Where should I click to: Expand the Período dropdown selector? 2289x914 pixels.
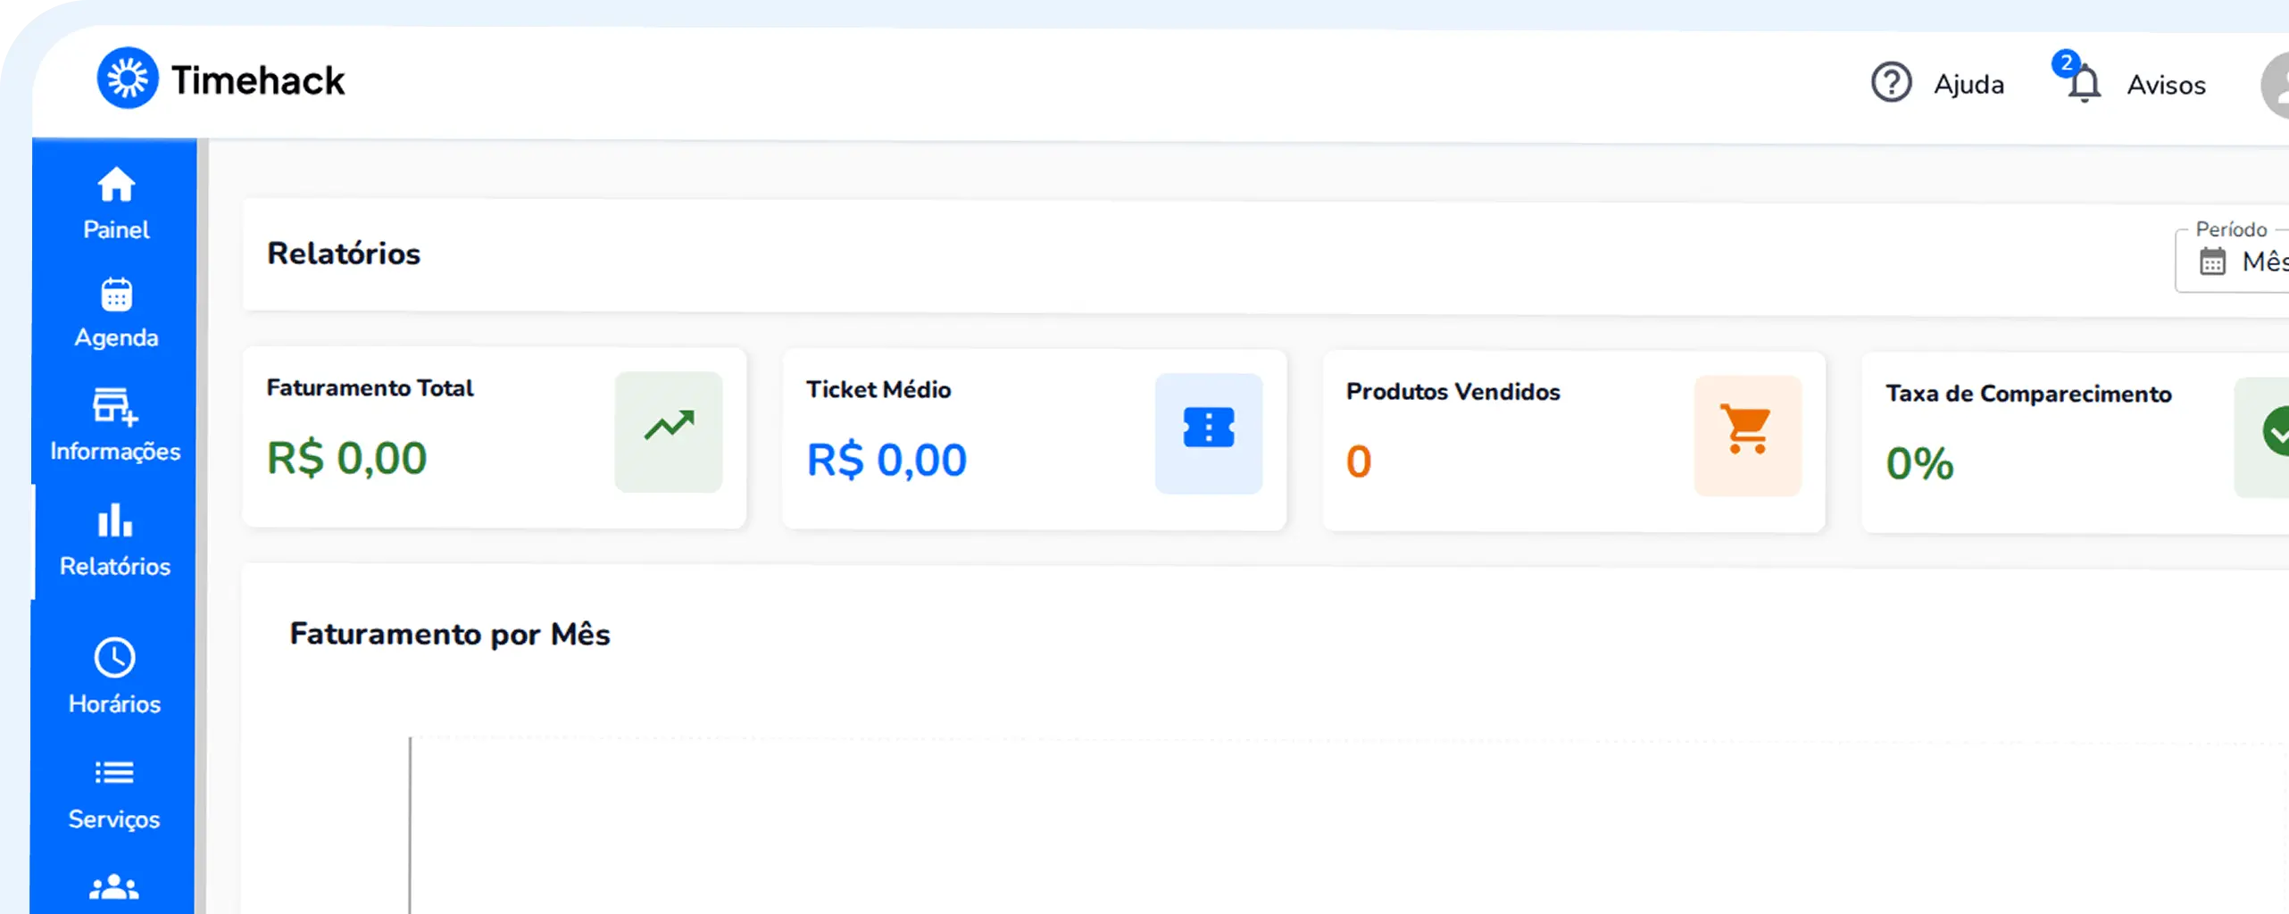2241,262
